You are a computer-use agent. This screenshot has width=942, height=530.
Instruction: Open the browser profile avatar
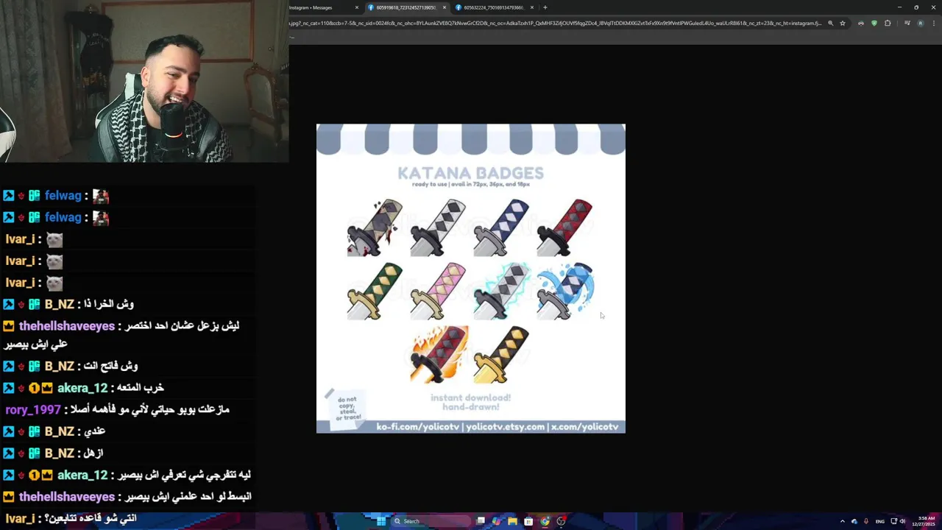920,23
